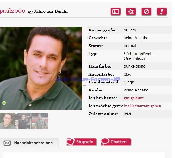
Task: Click the paul2000 username heading
Action: pyautogui.click(x=12, y=11)
